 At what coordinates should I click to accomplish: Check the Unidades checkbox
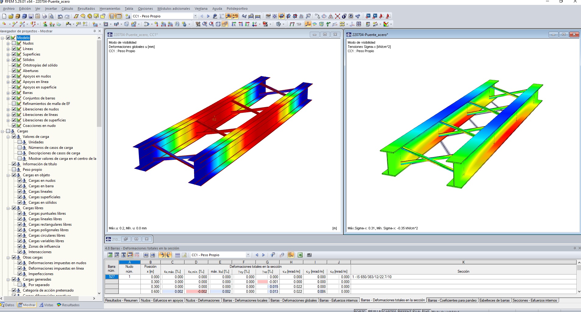(x=20, y=142)
